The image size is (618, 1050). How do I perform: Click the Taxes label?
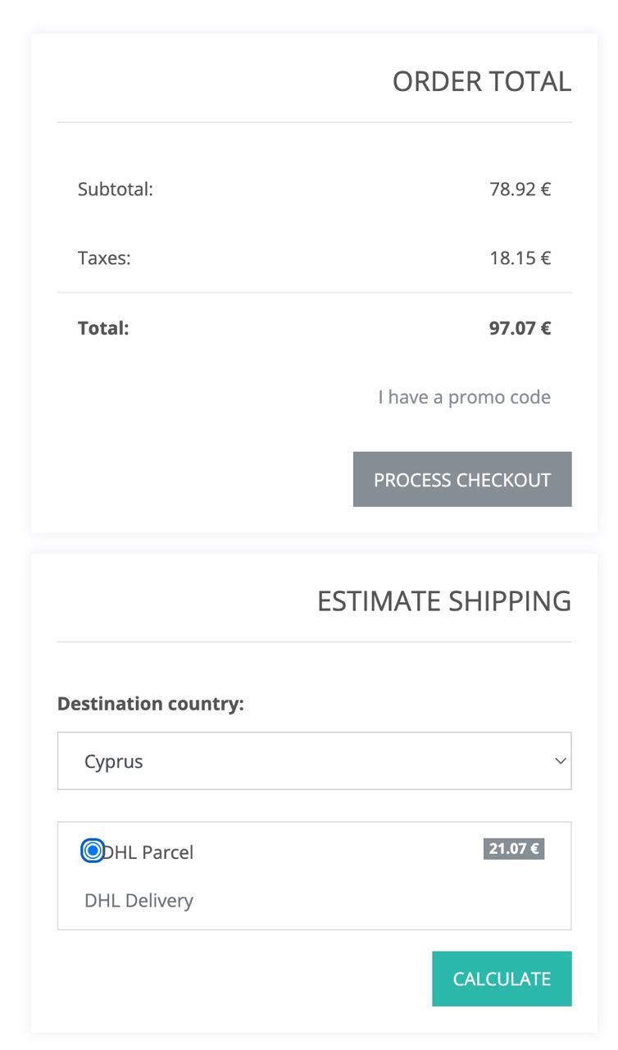tap(104, 258)
